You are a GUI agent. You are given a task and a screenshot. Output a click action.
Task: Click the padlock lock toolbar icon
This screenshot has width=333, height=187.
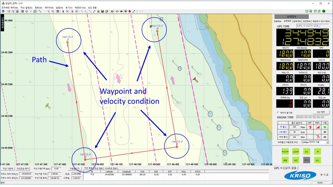click(x=98, y=12)
